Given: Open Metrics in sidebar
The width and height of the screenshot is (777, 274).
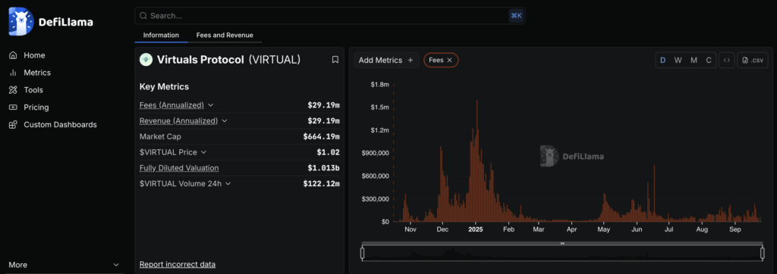Looking at the screenshot, I should click(37, 73).
